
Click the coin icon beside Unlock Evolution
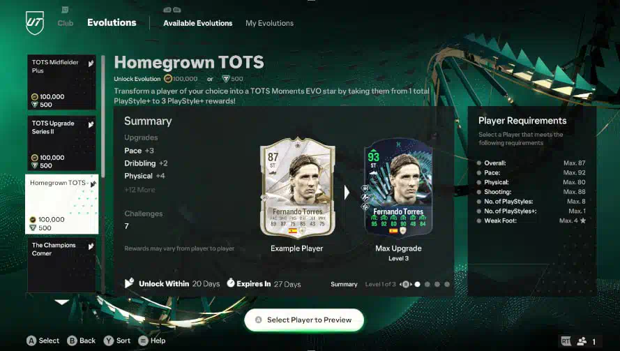pos(167,79)
